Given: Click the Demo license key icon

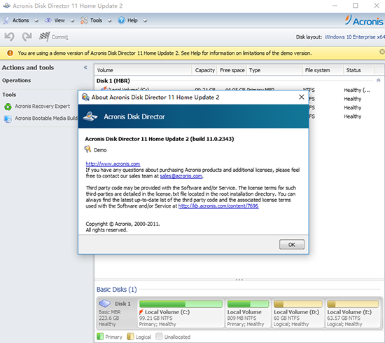Looking at the screenshot, I should (x=87, y=149).
